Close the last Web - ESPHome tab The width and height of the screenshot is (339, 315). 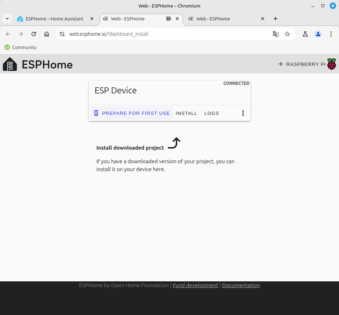coord(263,19)
